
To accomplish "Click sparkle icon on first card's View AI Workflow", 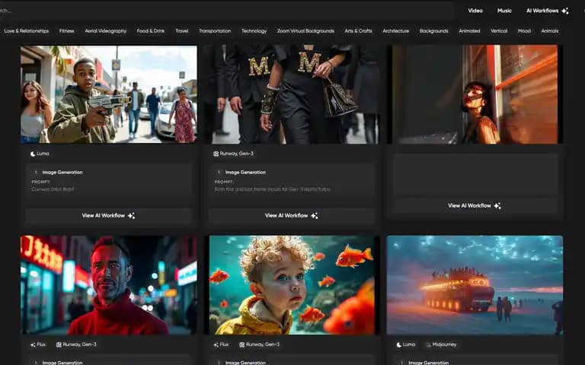I will pos(131,216).
